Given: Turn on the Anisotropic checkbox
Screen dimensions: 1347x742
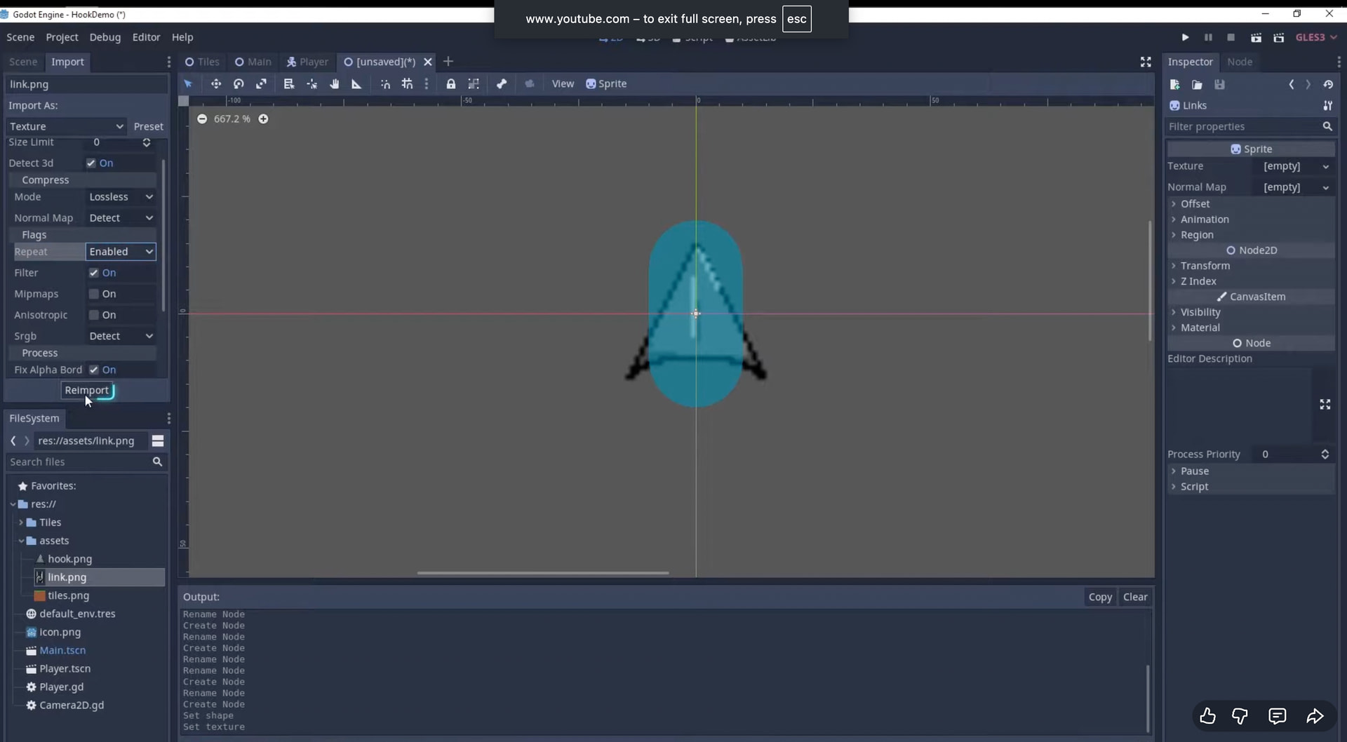Looking at the screenshot, I should 94,315.
